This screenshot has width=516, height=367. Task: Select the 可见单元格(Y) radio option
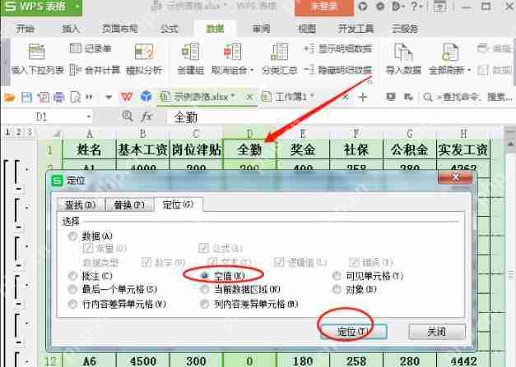(337, 276)
